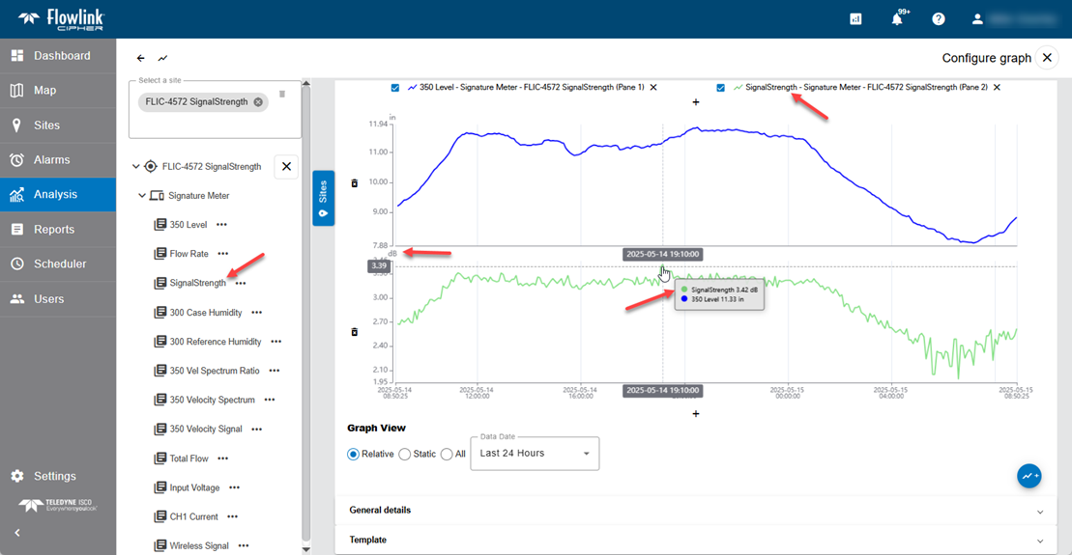Close the Configure graph panel

[1047, 58]
